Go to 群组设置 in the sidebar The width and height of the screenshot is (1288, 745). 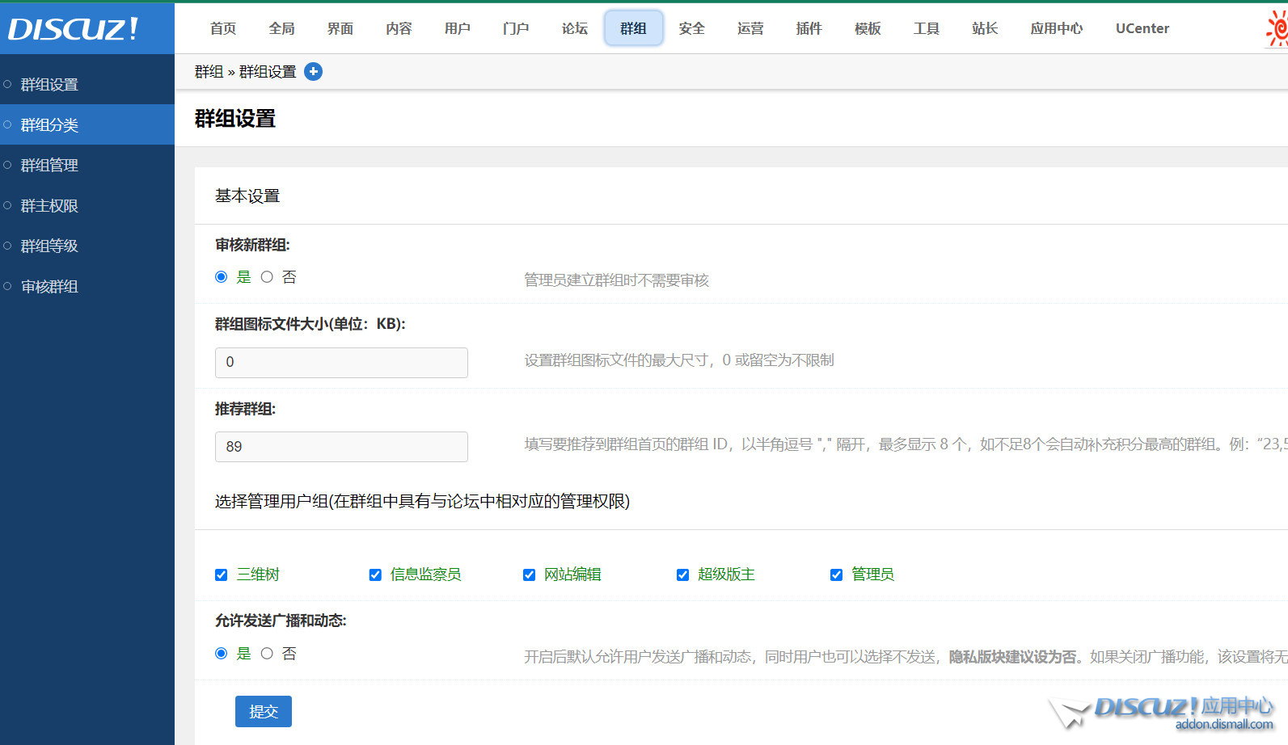coord(87,84)
